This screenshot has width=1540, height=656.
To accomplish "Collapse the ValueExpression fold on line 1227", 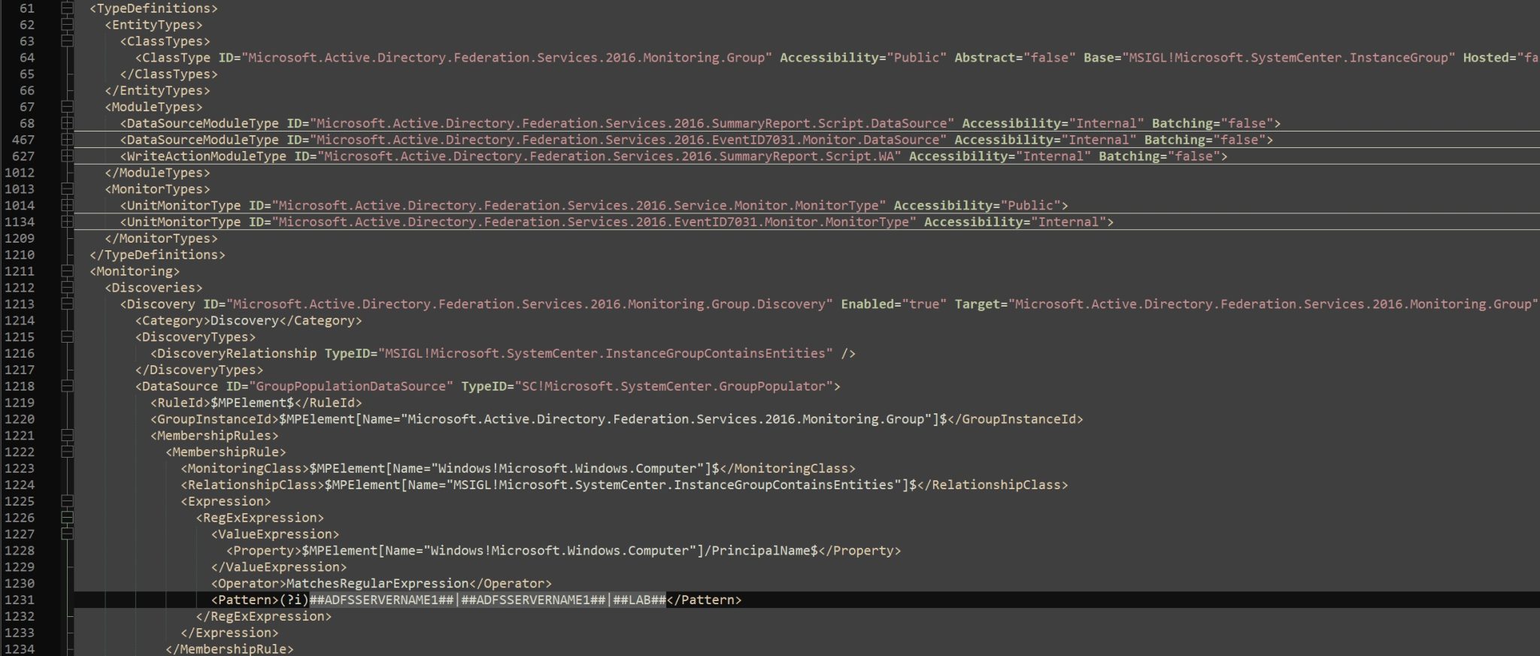I will [x=67, y=534].
